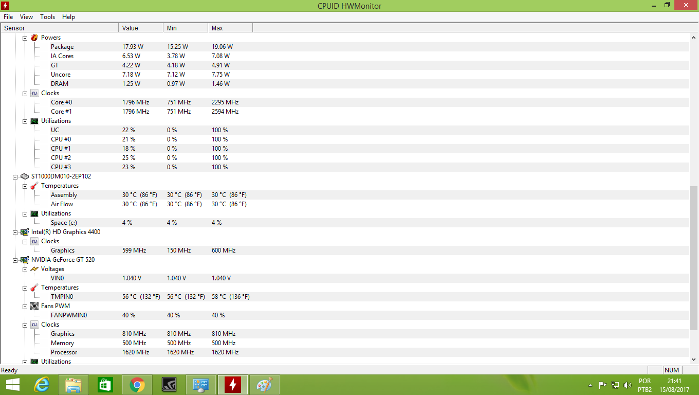Click the Intel HD Graphics card icon
The image size is (699, 395).
click(x=24, y=232)
